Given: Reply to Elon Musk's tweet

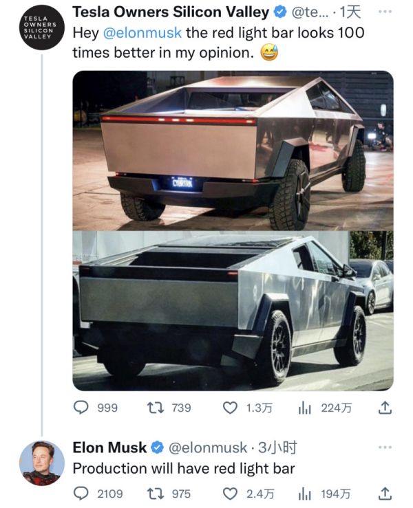Looking at the screenshot, I should tap(82, 494).
